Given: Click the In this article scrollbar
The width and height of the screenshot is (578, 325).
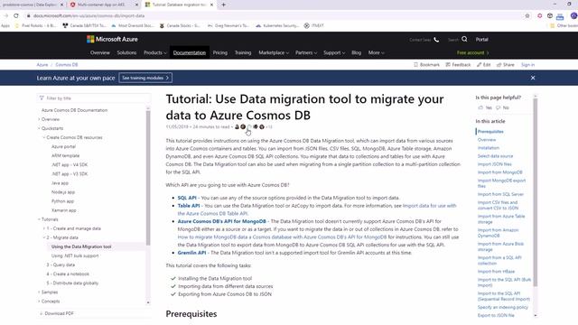Looking at the screenshot, I should [536, 191].
